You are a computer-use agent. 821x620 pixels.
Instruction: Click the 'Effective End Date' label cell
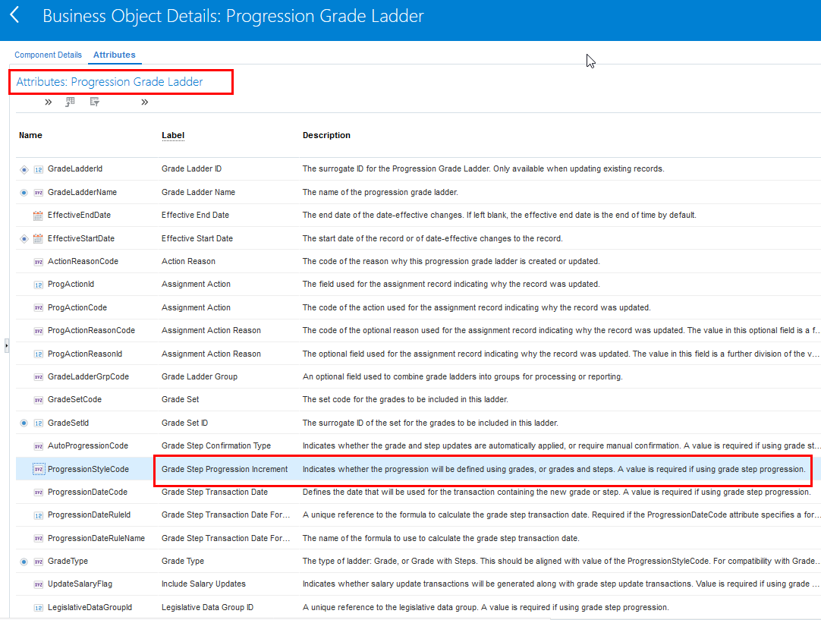195,215
